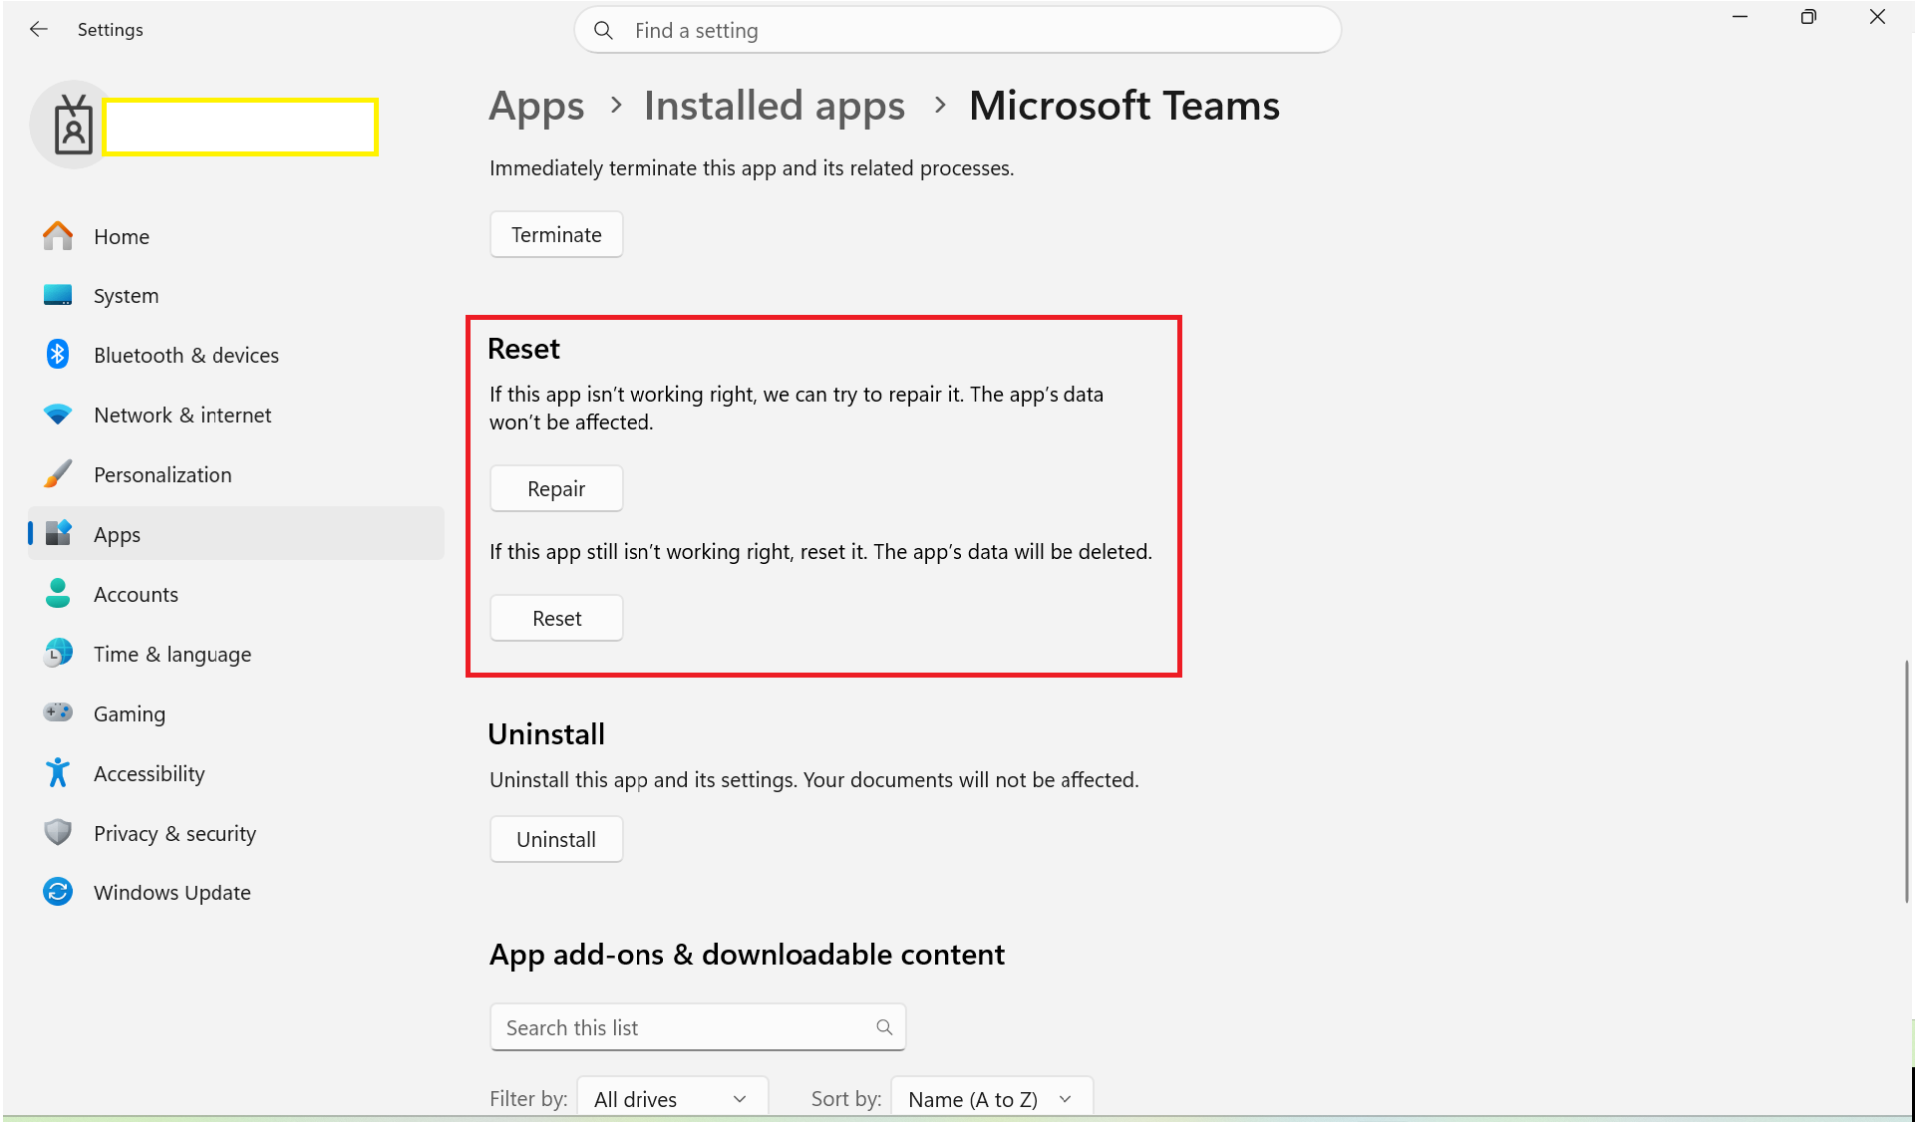Click the Privacy & security shield icon
1915x1122 pixels.
(58, 833)
